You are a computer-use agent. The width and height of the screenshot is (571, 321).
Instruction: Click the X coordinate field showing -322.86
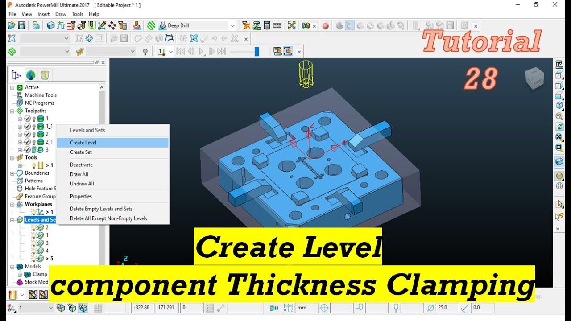coord(143,308)
